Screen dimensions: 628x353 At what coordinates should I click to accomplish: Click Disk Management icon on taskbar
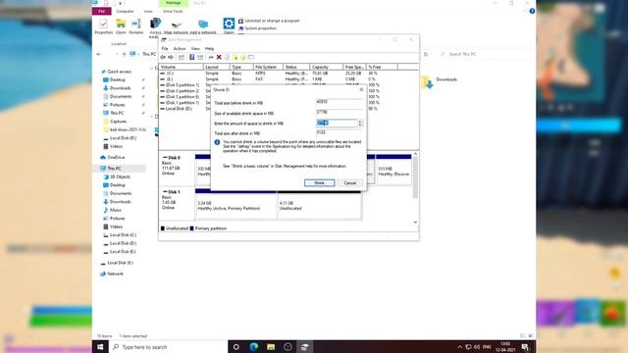click(305, 347)
